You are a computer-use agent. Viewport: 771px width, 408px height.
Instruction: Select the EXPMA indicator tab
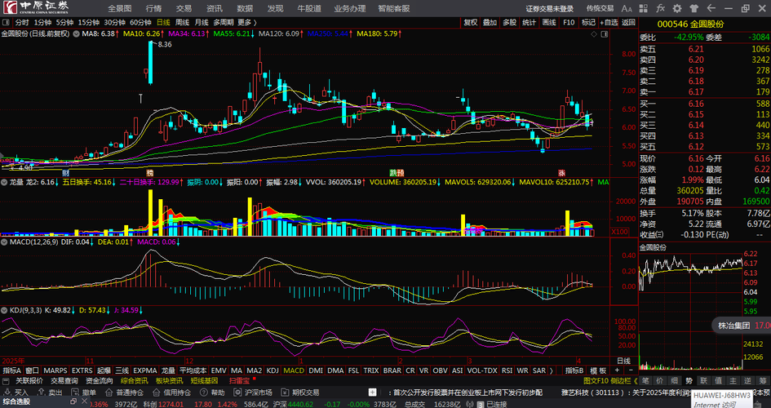(144, 370)
